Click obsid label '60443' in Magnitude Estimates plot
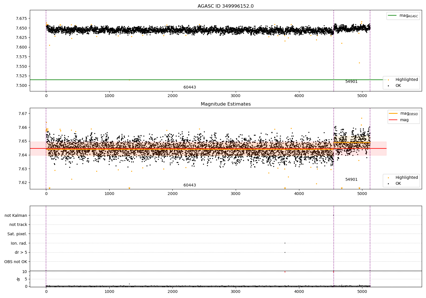The image size is (426, 298). (190, 185)
